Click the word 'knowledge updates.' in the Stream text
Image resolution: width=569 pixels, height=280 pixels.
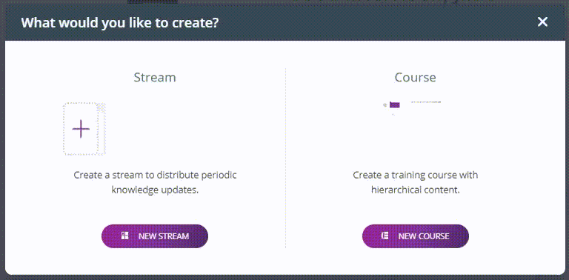(155, 190)
